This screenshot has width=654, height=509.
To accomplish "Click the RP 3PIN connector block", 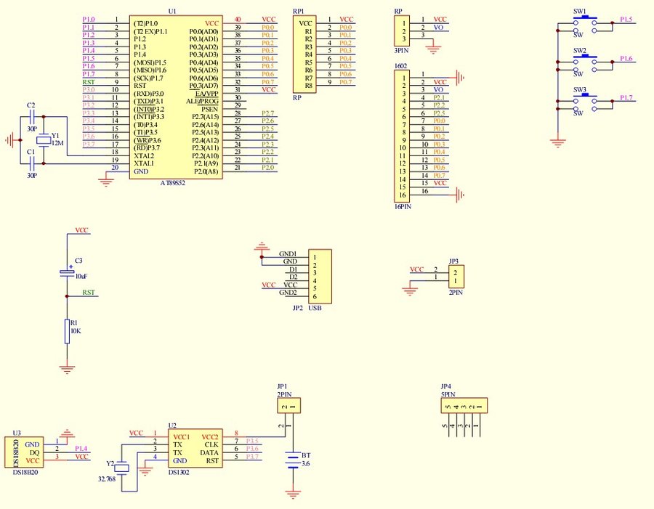I will point(401,31).
